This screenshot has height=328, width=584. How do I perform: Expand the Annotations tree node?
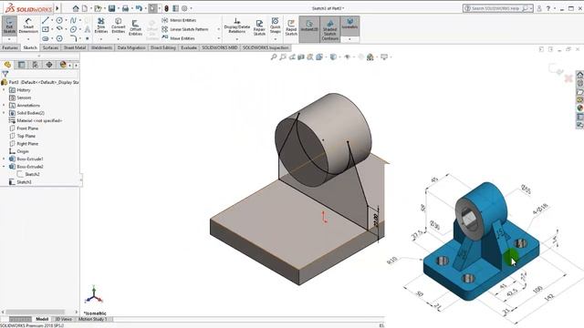4,106
